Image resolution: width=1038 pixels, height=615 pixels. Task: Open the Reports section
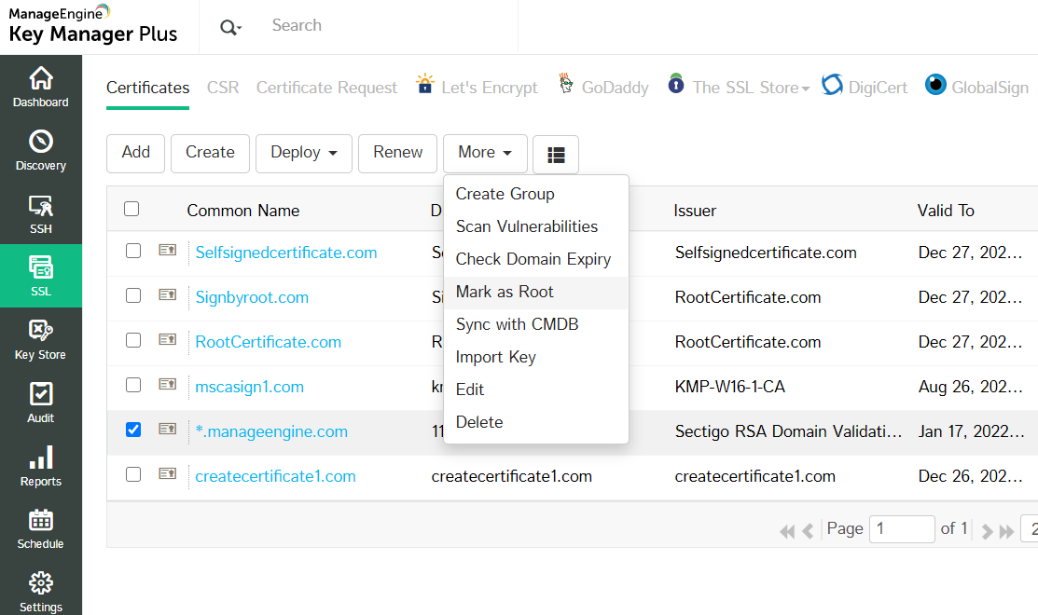pos(41,466)
